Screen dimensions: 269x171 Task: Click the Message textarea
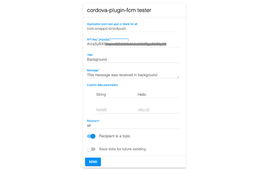click(131, 75)
